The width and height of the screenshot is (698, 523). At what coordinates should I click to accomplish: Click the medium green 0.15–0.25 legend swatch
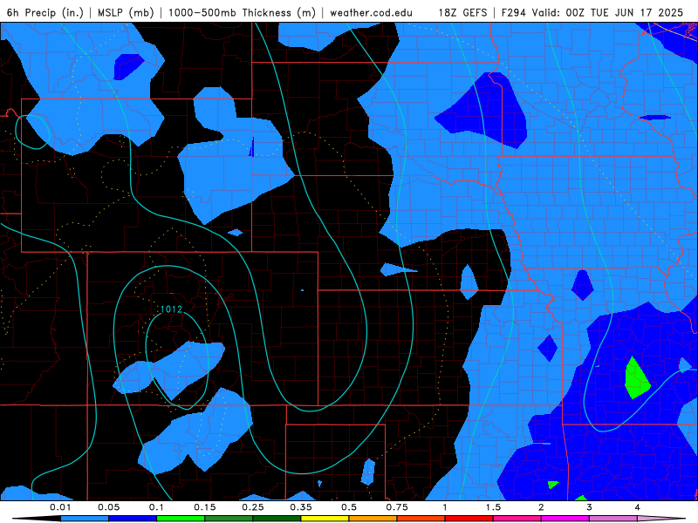pos(229,519)
